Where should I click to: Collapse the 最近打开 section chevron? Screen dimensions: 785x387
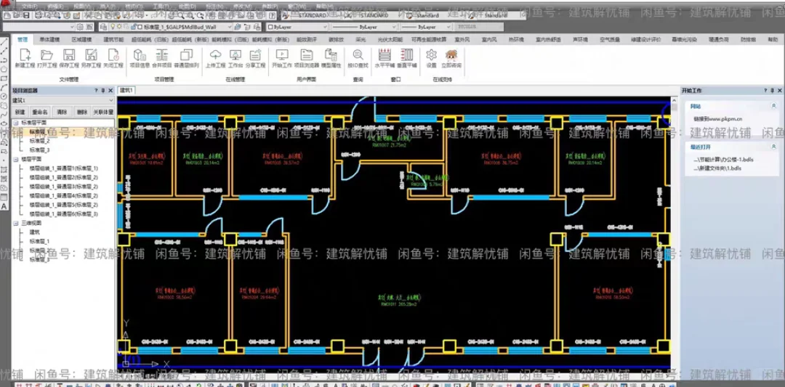[774, 147]
